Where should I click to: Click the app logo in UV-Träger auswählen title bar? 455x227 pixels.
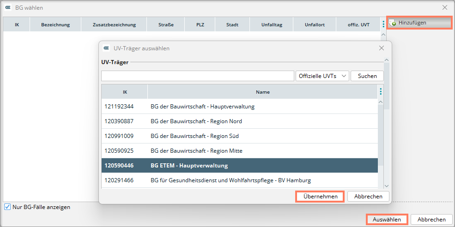[x=106, y=48]
